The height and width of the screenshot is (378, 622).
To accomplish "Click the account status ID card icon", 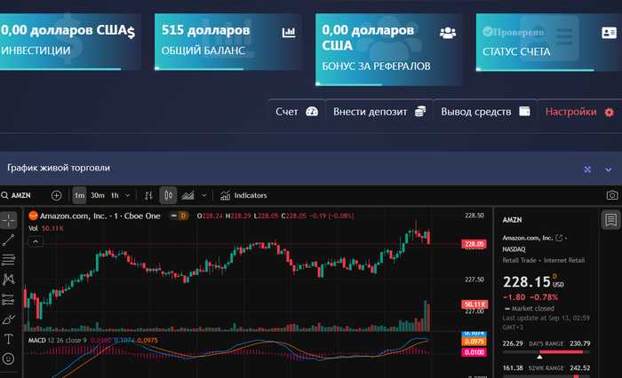I will [609, 33].
